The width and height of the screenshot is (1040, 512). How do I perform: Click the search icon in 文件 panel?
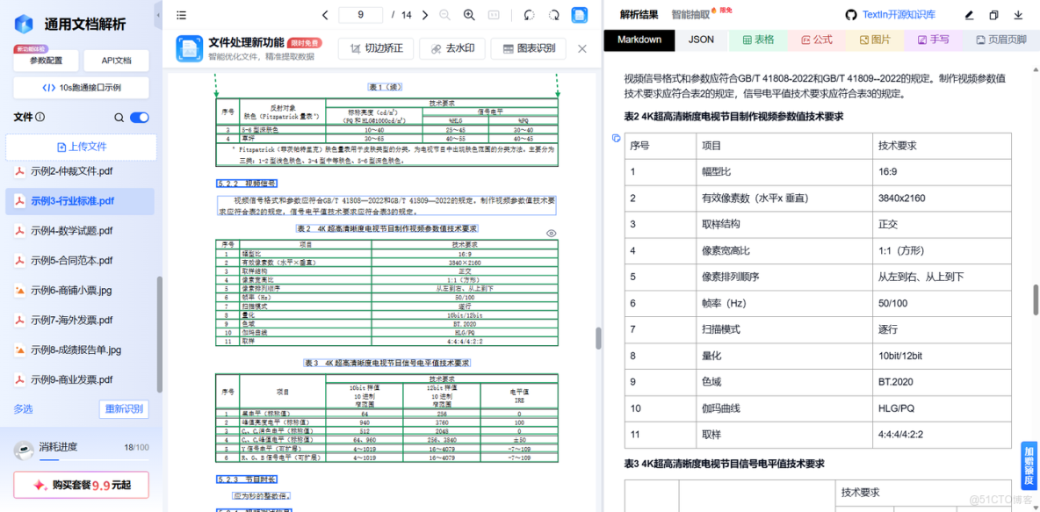pos(119,117)
